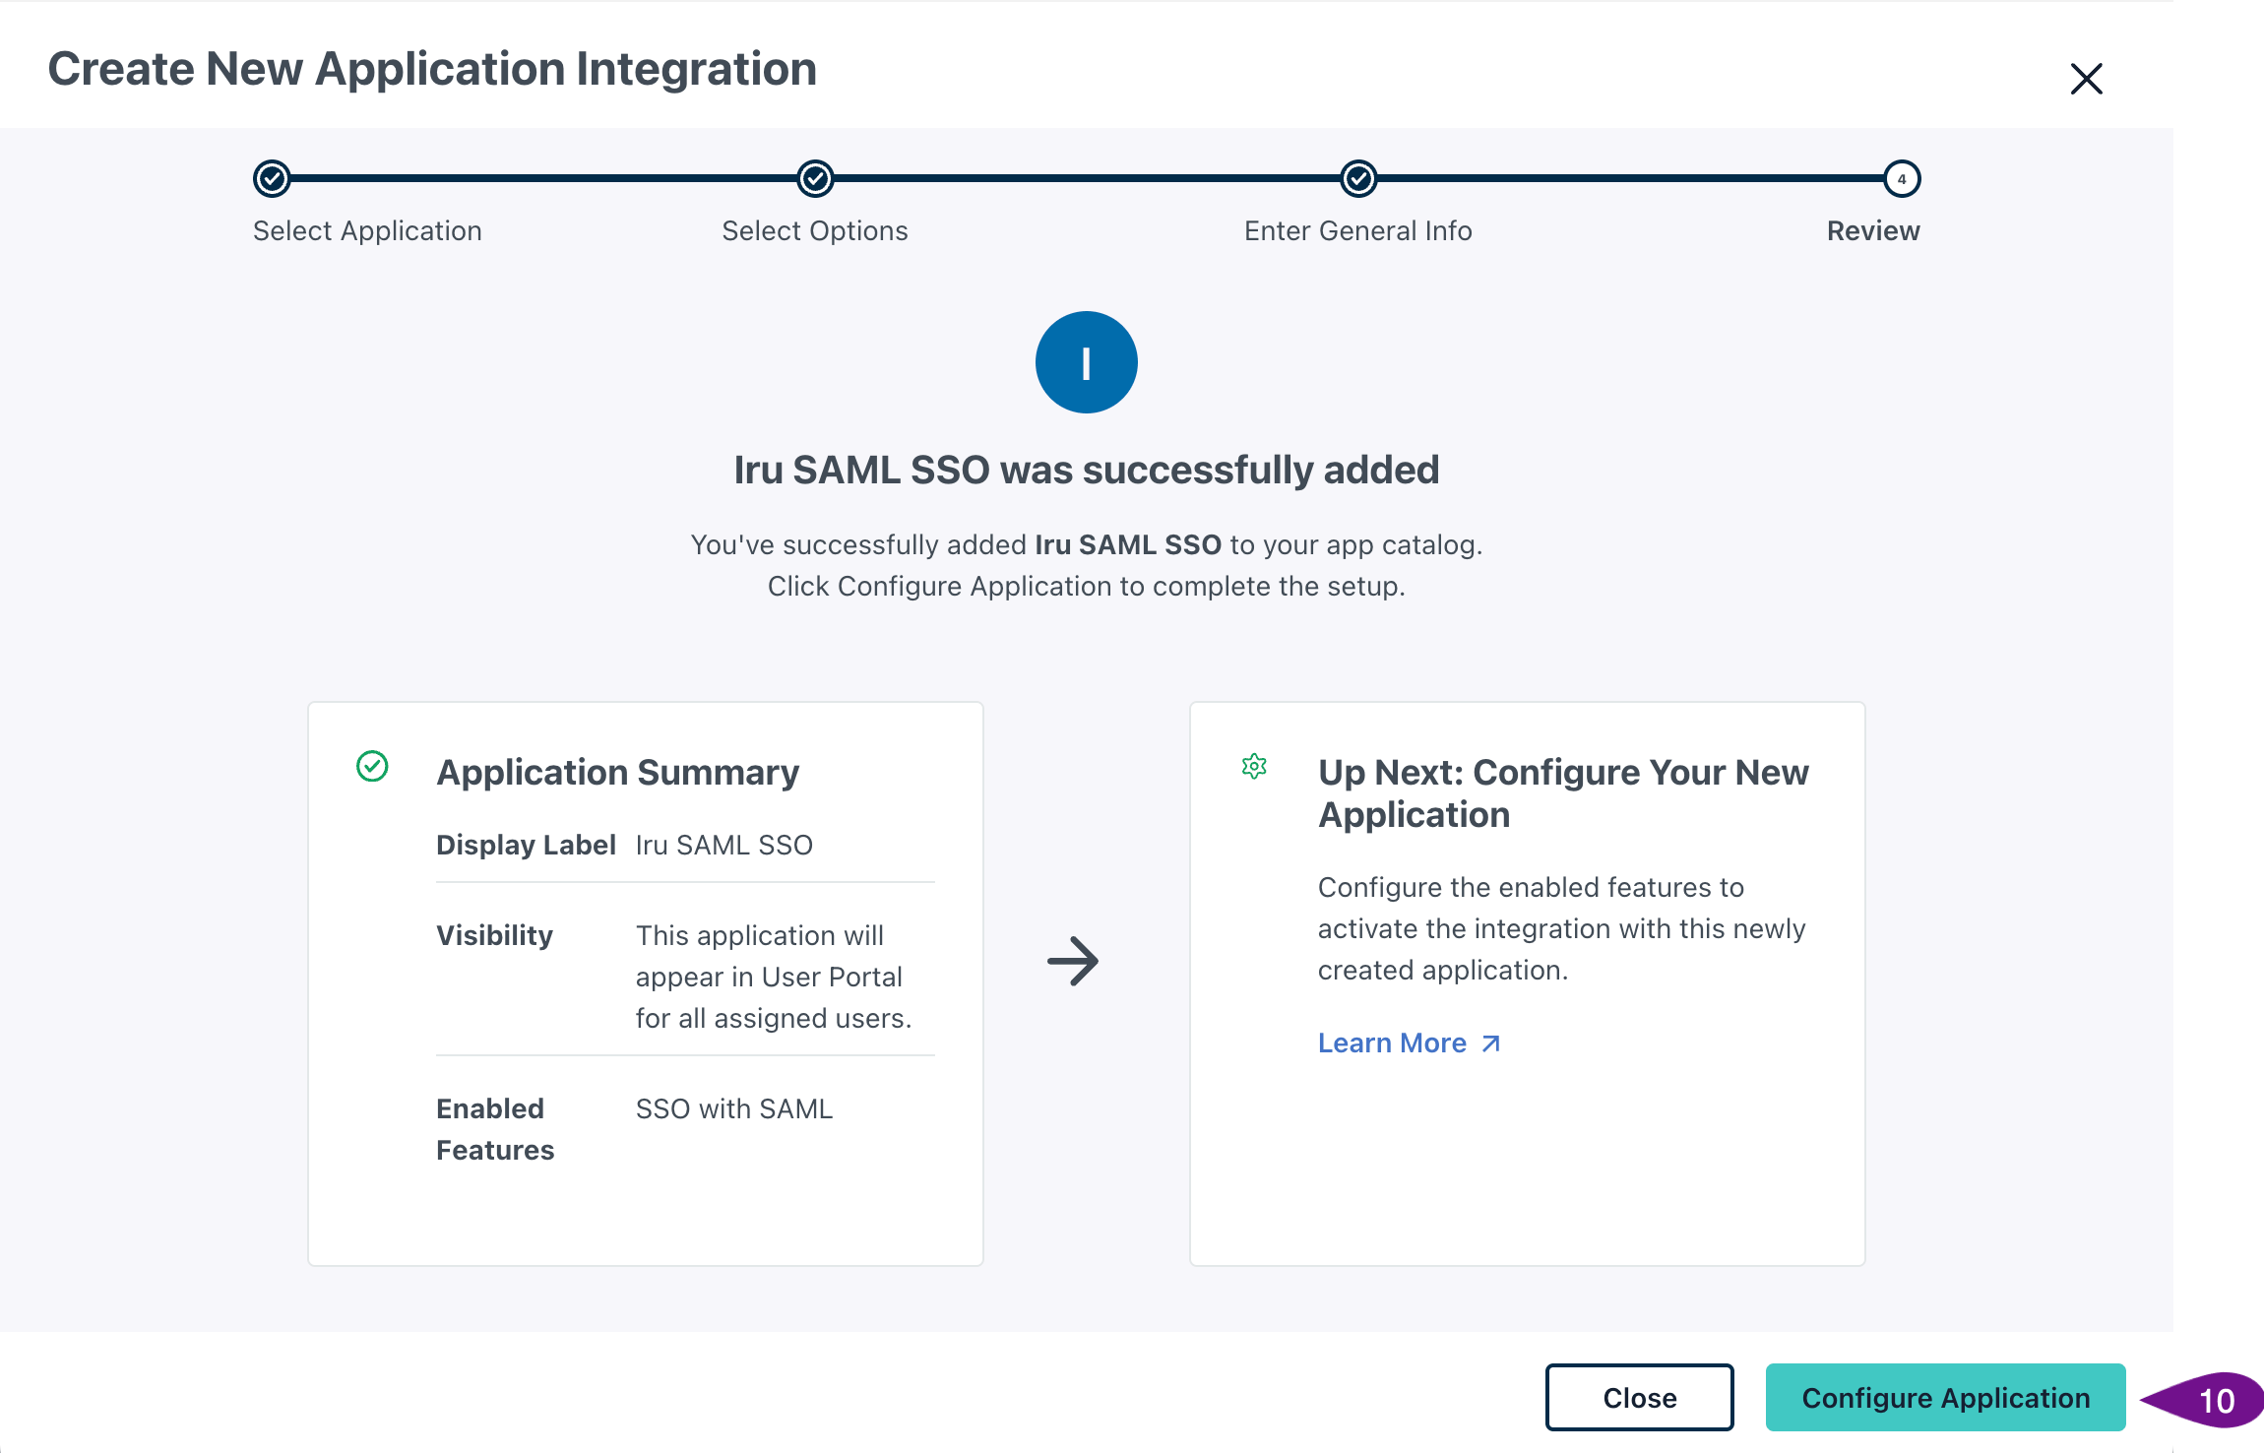
Task: Click the 'Click Configure Application to complete' sentence
Action: coord(1087,586)
